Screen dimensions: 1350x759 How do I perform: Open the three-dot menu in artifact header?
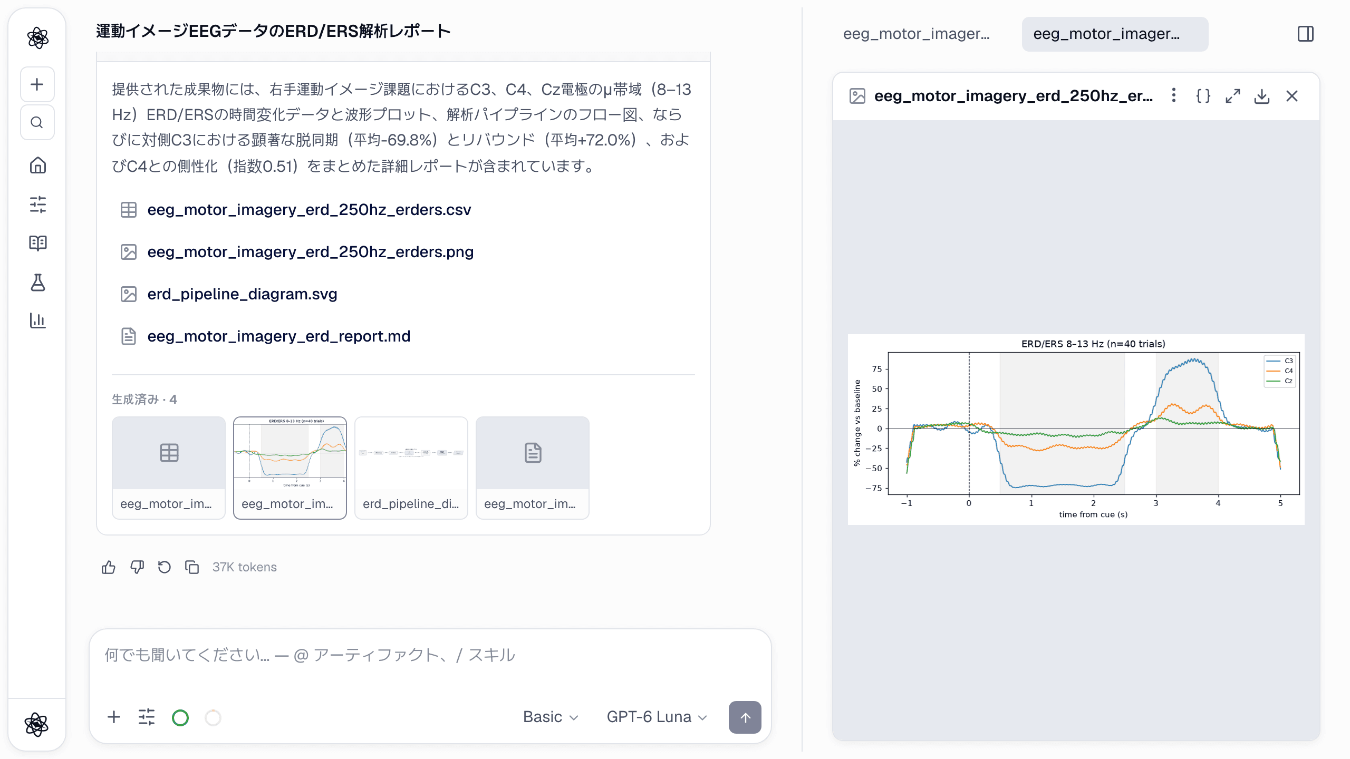[1173, 95]
